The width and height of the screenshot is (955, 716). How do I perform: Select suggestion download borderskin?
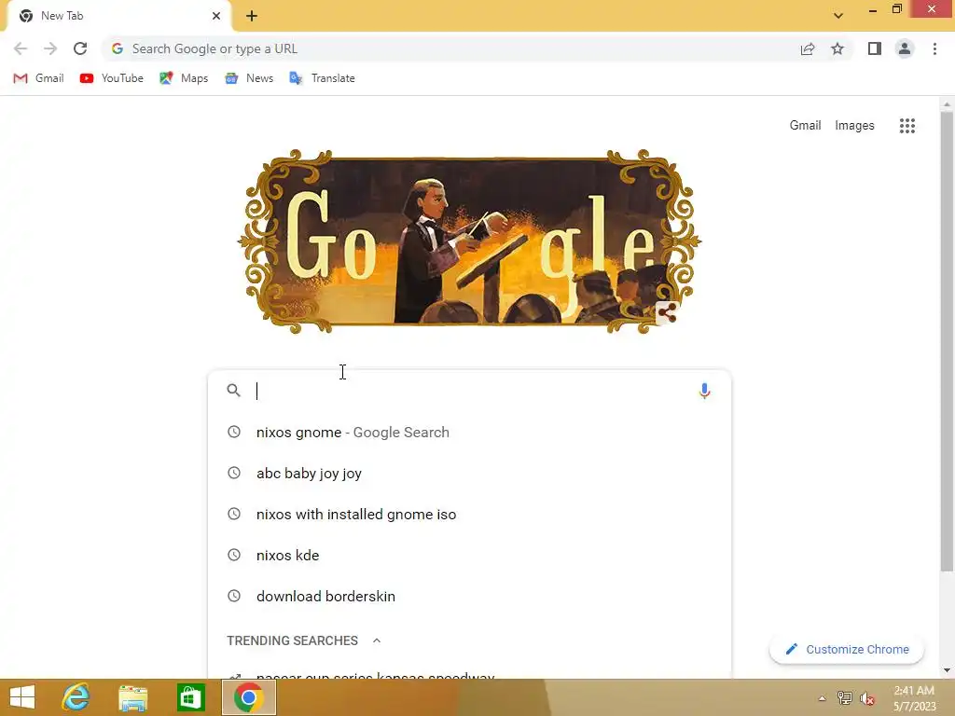click(470, 596)
